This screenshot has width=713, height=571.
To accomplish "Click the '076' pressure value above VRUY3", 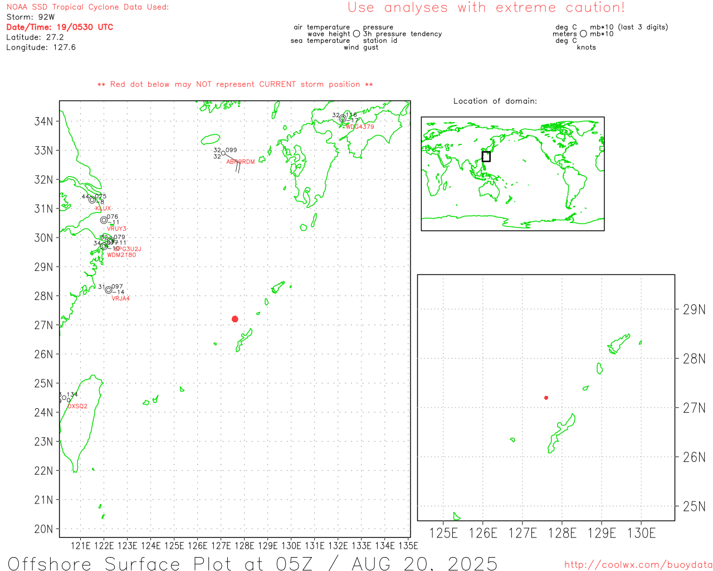I will click(x=113, y=217).
